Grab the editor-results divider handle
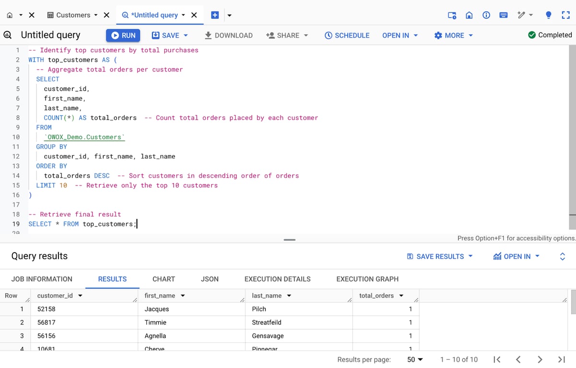576x368 pixels. tap(290, 240)
